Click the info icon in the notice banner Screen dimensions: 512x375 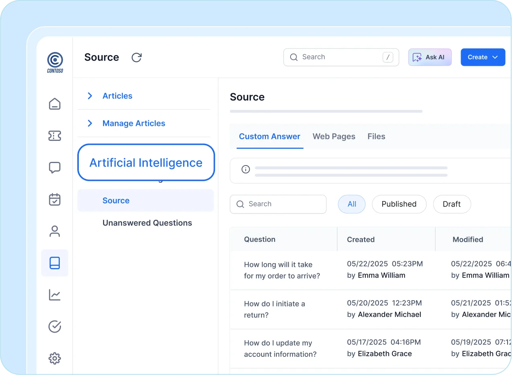point(246,169)
